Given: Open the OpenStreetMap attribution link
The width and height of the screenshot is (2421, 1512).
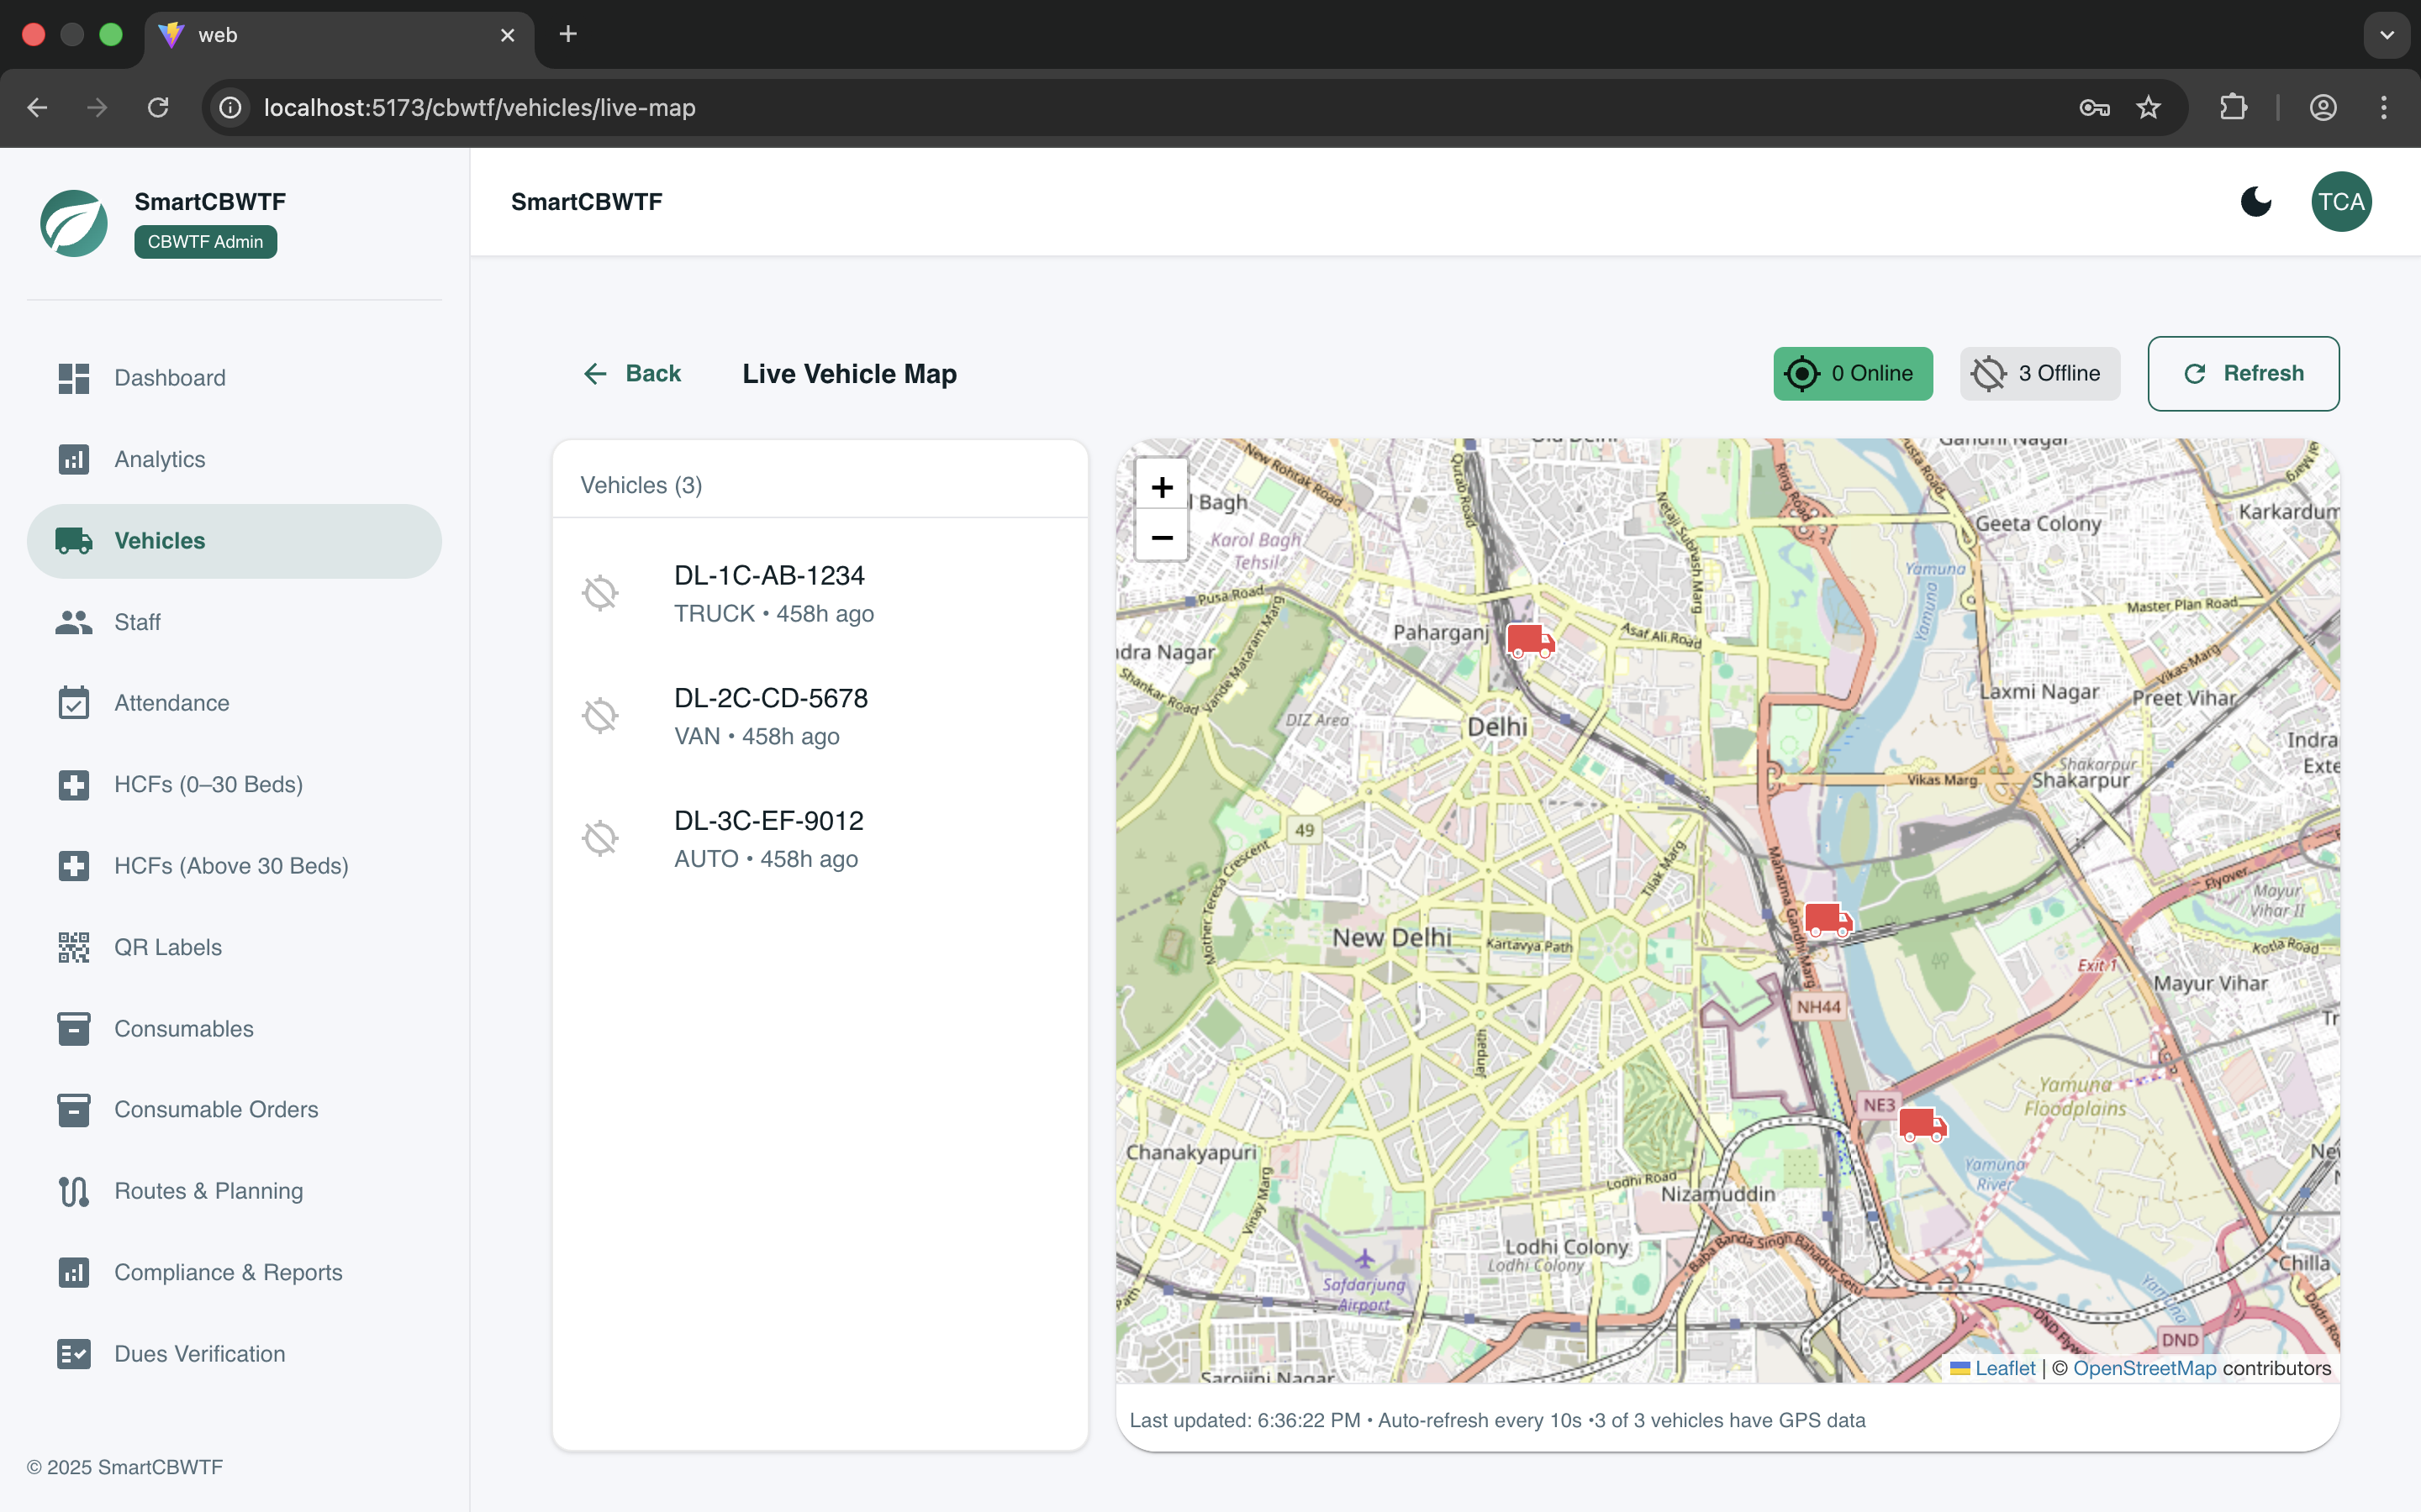Looking at the screenshot, I should point(2145,1368).
